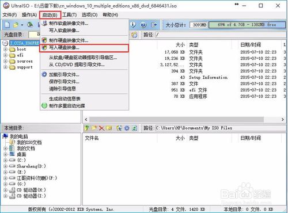This screenshot has width=288, height=213.
Task: Select 我的电脑 in local tree
Action: (19, 136)
